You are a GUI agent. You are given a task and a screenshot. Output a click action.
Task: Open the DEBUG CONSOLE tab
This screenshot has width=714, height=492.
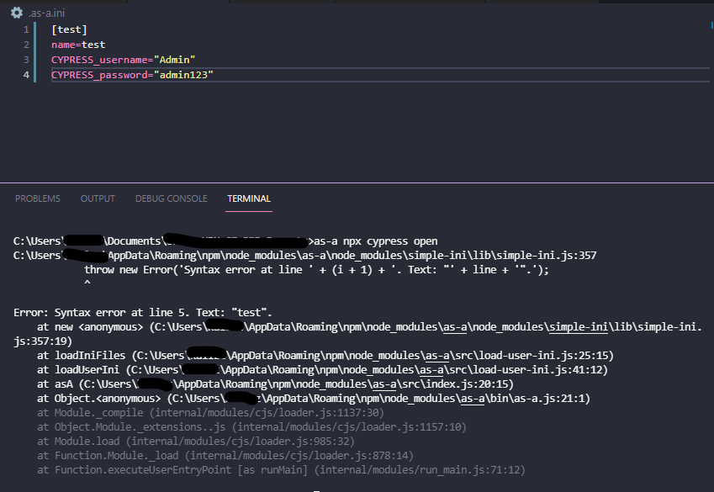(172, 198)
